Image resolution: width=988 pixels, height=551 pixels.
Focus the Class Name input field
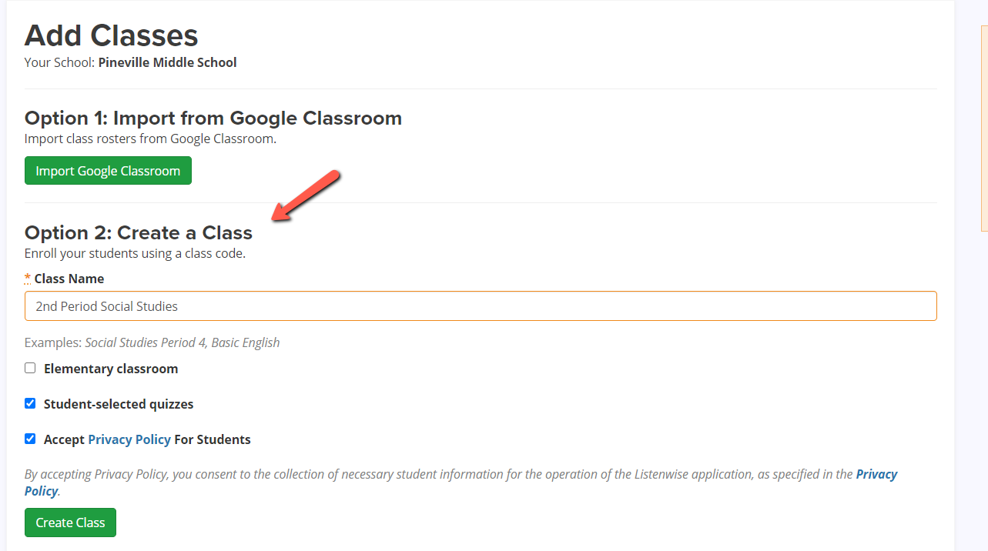(481, 306)
